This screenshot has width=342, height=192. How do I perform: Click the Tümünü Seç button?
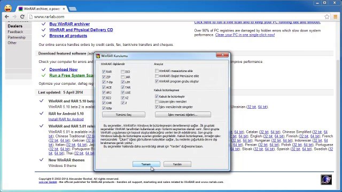pyautogui.click(x=123, y=115)
